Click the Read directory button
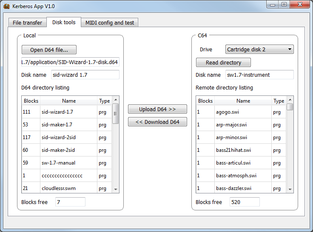 pyautogui.click(x=223, y=62)
